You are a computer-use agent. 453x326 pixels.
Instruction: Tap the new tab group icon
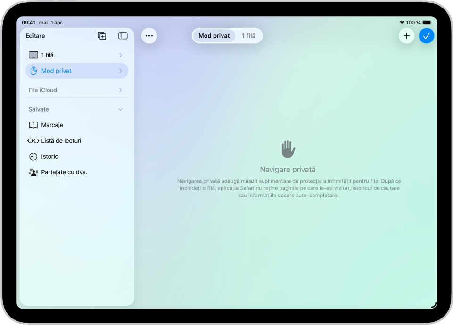tap(102, 36)
